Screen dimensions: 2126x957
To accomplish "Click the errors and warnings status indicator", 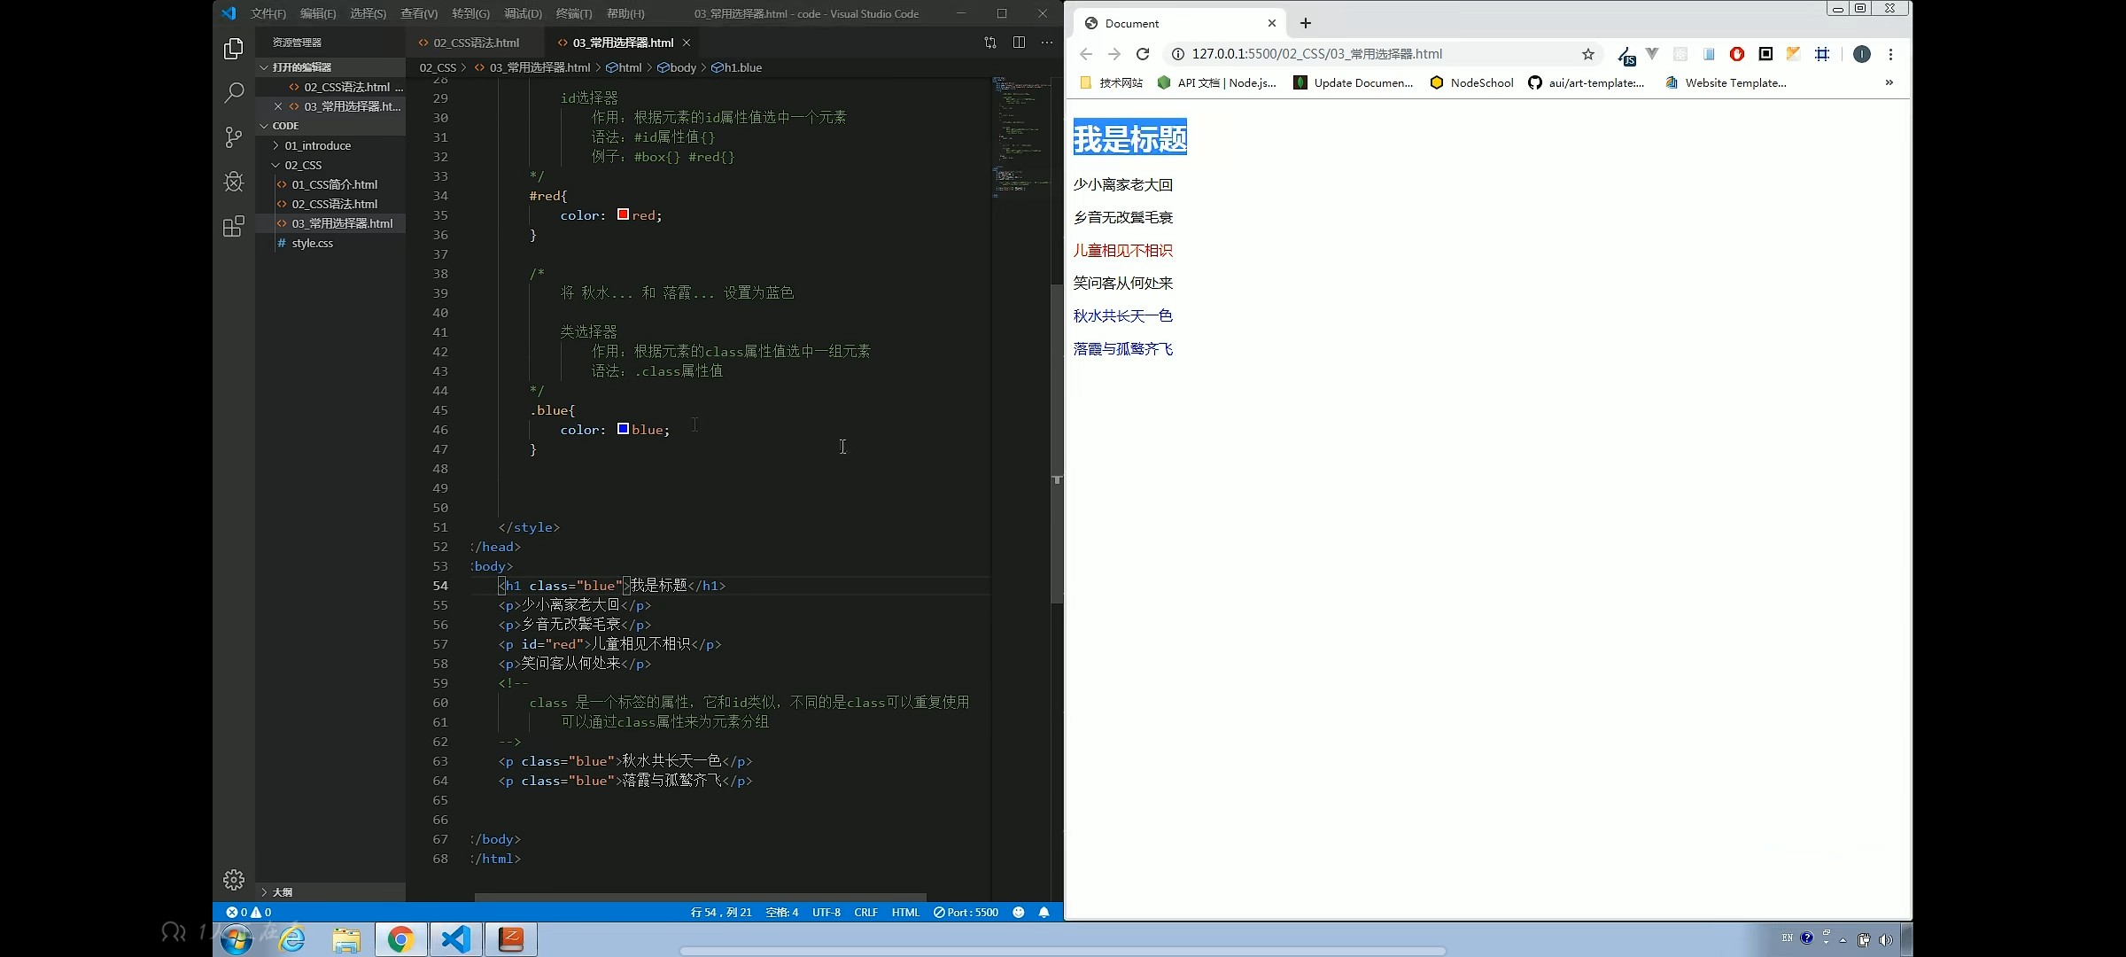I will [249, 912].
